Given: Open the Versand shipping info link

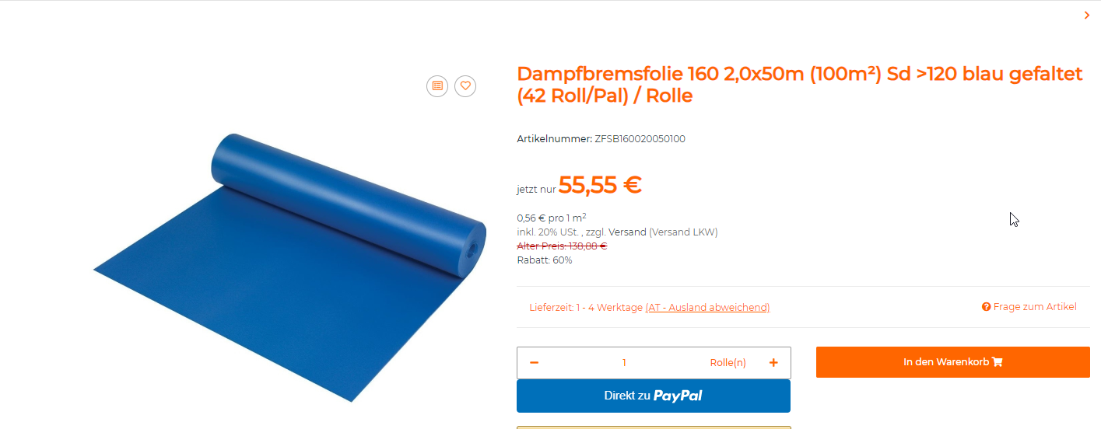Looking at the screenshot, I should [626, 232].
